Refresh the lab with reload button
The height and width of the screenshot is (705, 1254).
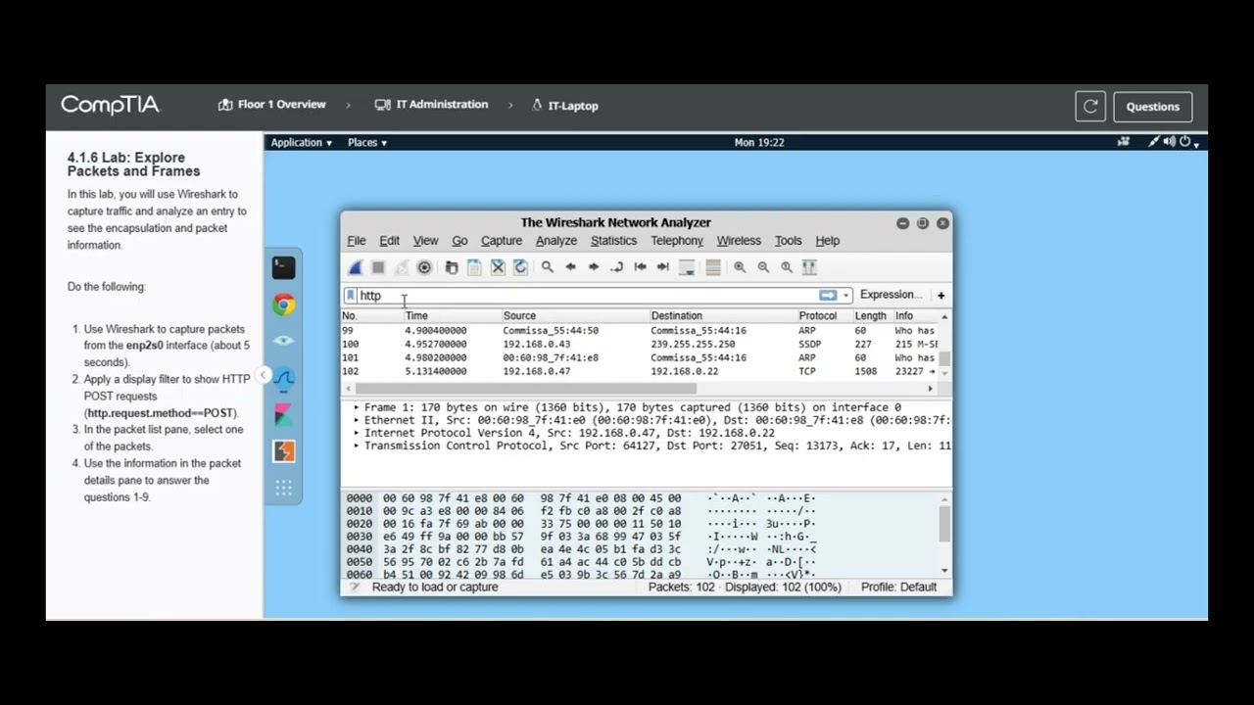(1090, 107)
